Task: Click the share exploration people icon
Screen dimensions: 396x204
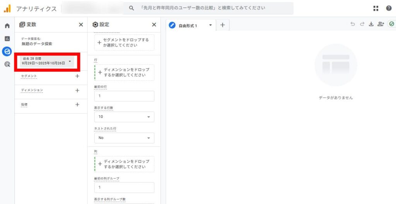Action: click(x=381, y=24)
